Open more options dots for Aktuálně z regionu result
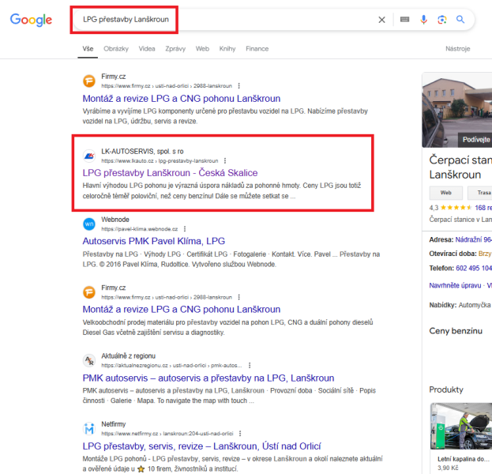 click(x=250, y=366)
